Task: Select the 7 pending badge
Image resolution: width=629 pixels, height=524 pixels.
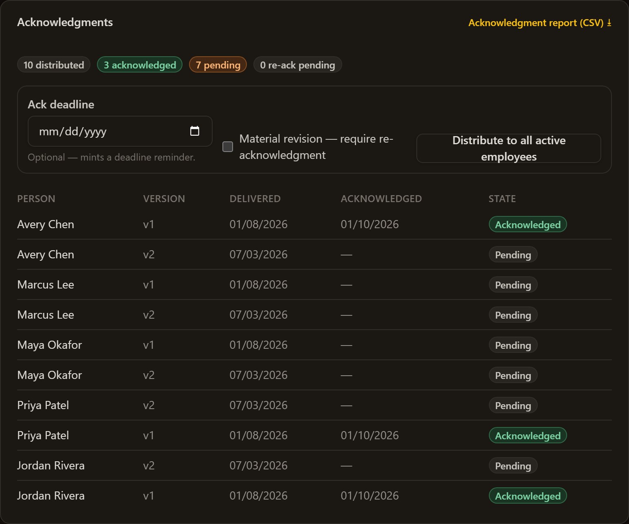Action: [x=218, y=65]
